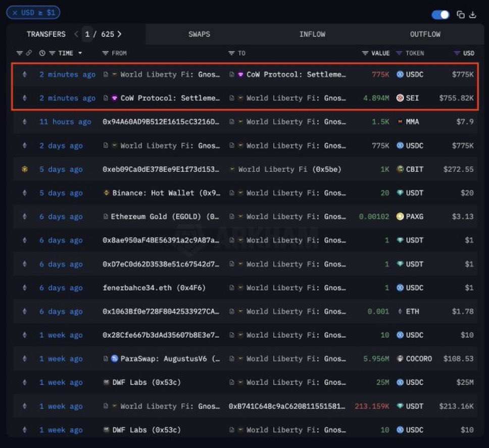Open Binance: Hot Wallet entity
This screenshot has width=489, height=448.
166,193
